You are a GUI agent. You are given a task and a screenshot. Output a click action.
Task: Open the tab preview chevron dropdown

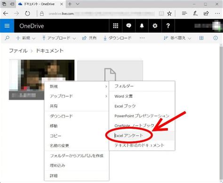(x=78, y=4)
